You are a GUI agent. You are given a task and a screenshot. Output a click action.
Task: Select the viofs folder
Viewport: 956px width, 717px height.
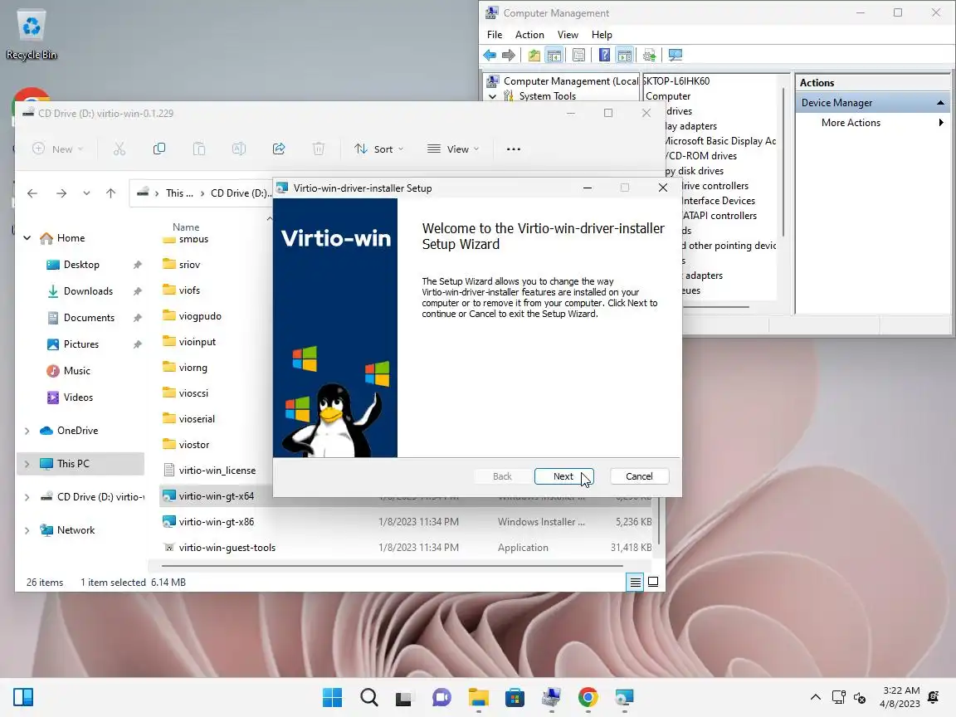[189, 290]
